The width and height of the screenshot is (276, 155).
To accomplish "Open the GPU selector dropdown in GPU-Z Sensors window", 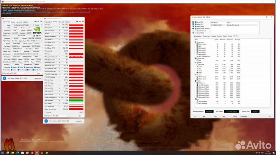I will (55, 116).
